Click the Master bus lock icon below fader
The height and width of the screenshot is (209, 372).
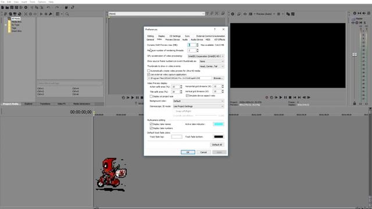point(355,103)
